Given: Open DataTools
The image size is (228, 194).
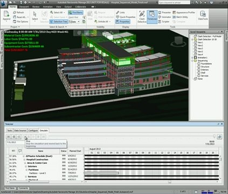Looking at the screenshot, I should [x=203, y=16].
